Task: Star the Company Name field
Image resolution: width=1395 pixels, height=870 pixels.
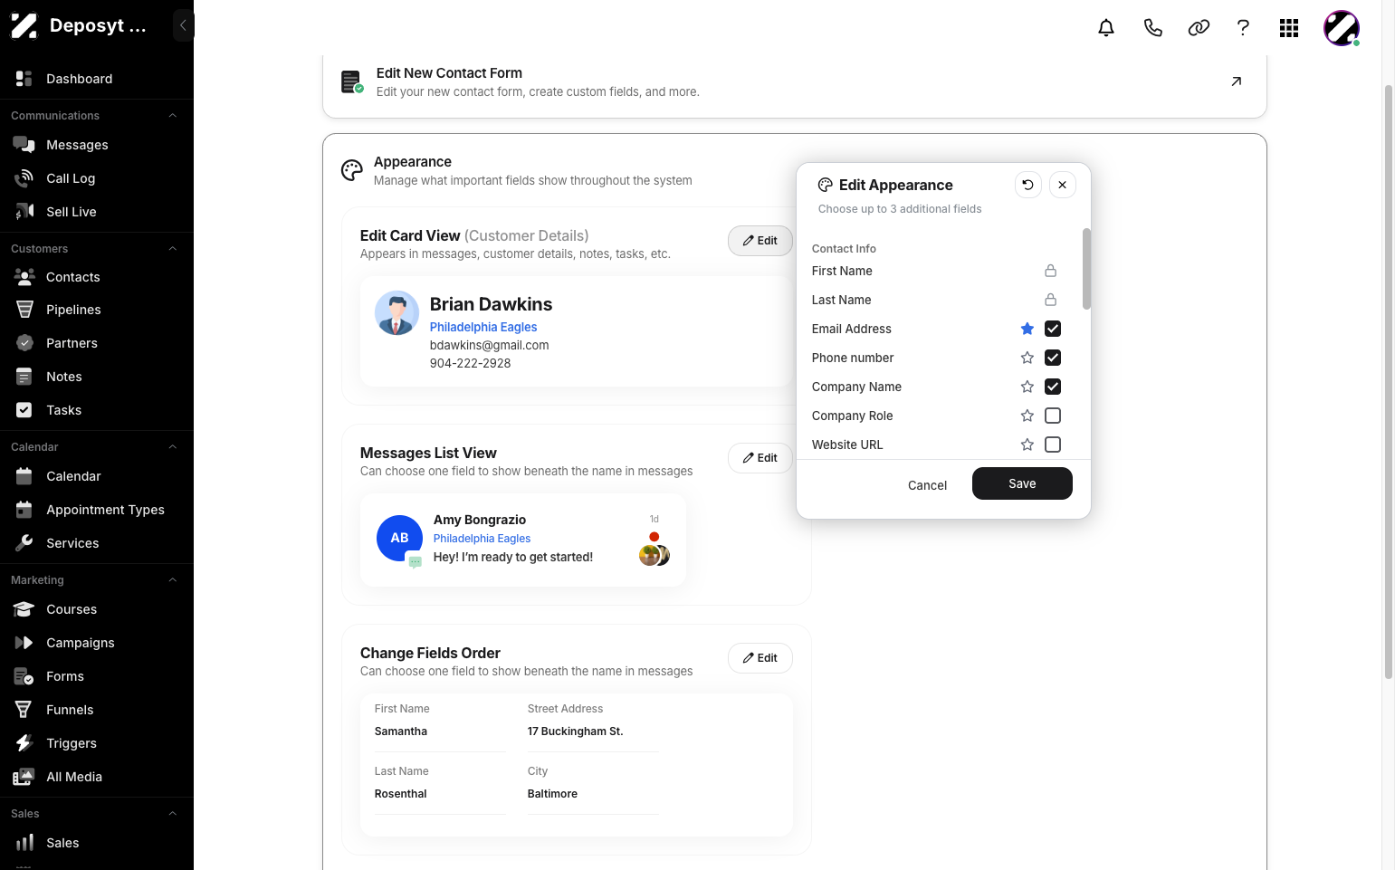Action: pyautogui.click(x=1027, y=387)
